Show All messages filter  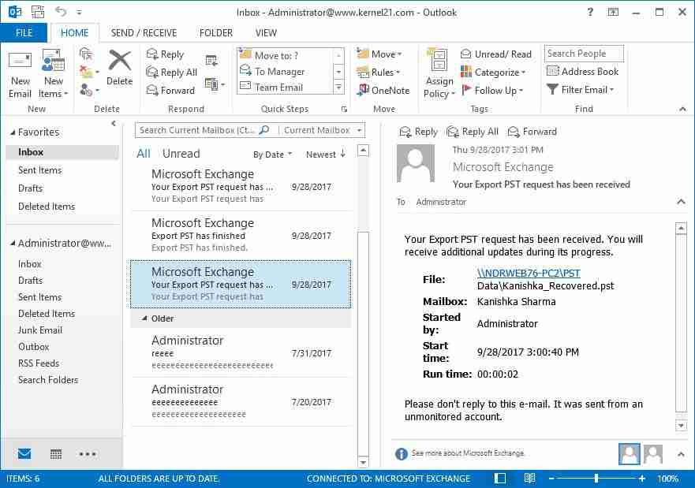tap(143, 154)
